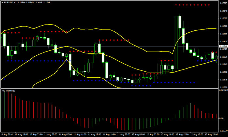
Task: Select the 11 Aug 15:00 time label
Action: tap(95, 134)
